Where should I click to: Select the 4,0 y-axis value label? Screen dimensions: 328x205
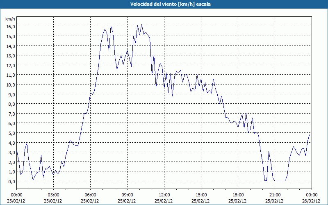[12, 143]
